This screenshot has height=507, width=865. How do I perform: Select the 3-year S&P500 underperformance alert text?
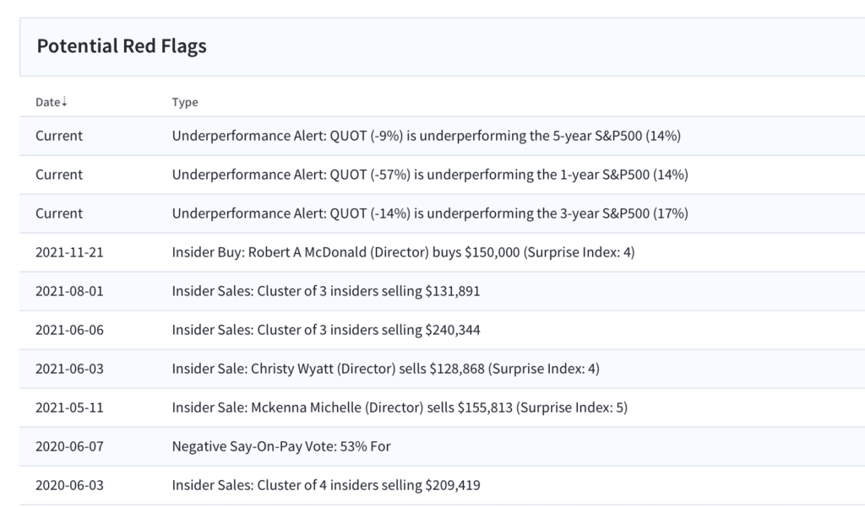coord(430,213)
